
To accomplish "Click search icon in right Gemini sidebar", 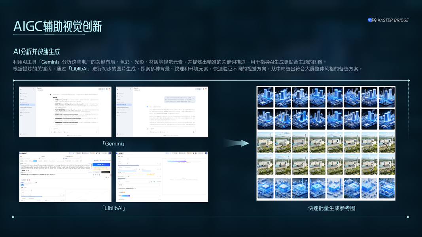I will click(x=131, y=89).
